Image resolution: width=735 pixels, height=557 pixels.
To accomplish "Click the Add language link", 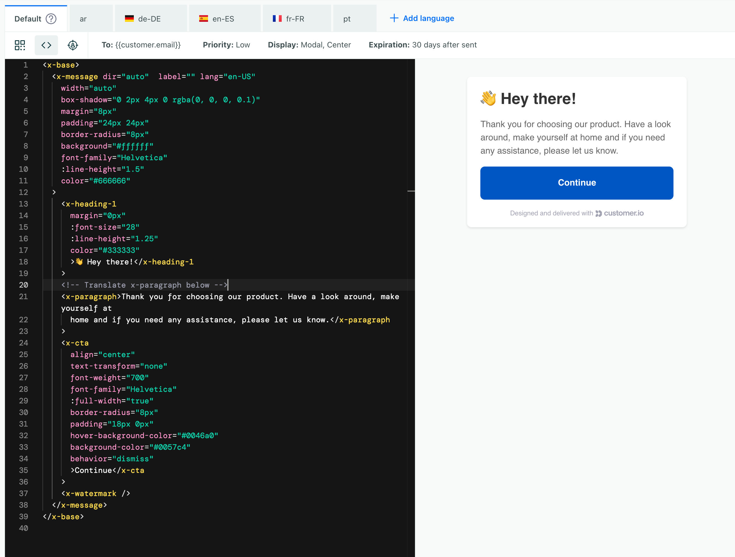I will click(428, 18).
